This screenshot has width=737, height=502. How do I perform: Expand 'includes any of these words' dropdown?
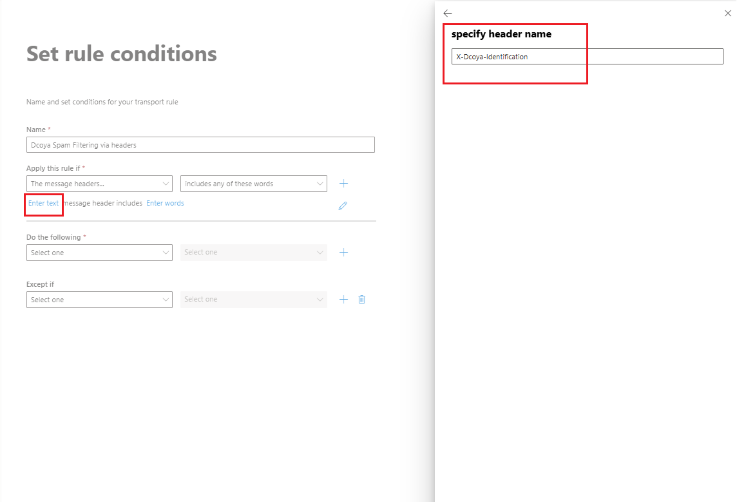[x=253, y=184]
